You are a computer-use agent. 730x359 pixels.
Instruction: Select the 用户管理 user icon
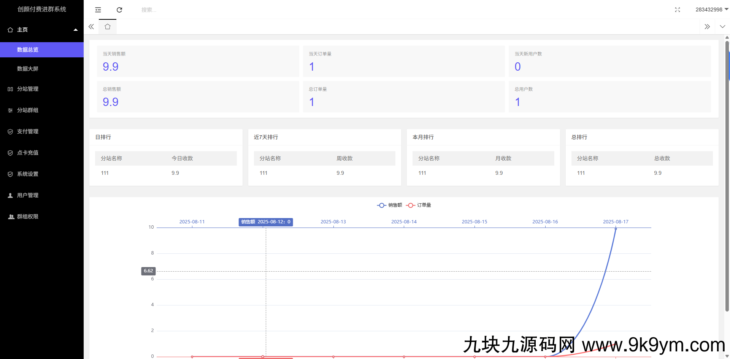10,195
